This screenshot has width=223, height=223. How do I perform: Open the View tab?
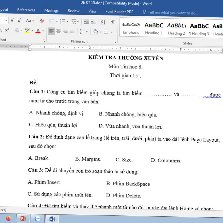click(x=92, y=11)
